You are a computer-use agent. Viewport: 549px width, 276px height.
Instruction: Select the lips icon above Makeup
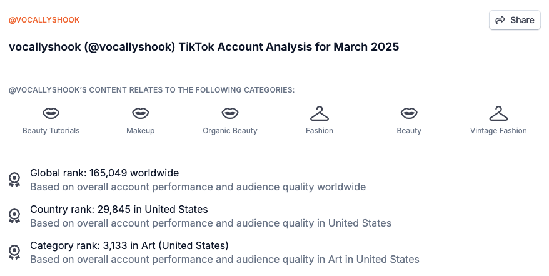click(x=140, y=113)
